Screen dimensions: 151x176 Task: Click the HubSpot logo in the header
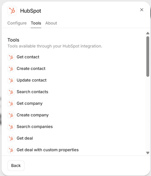(x=12, y=11)
